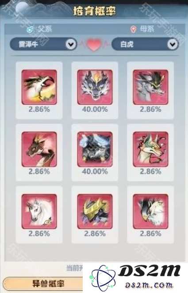The height and width of the screenshot is (293, 188).
Task: Open the 雷泽牛 father selection box
Action: click(x=43, y=44)
